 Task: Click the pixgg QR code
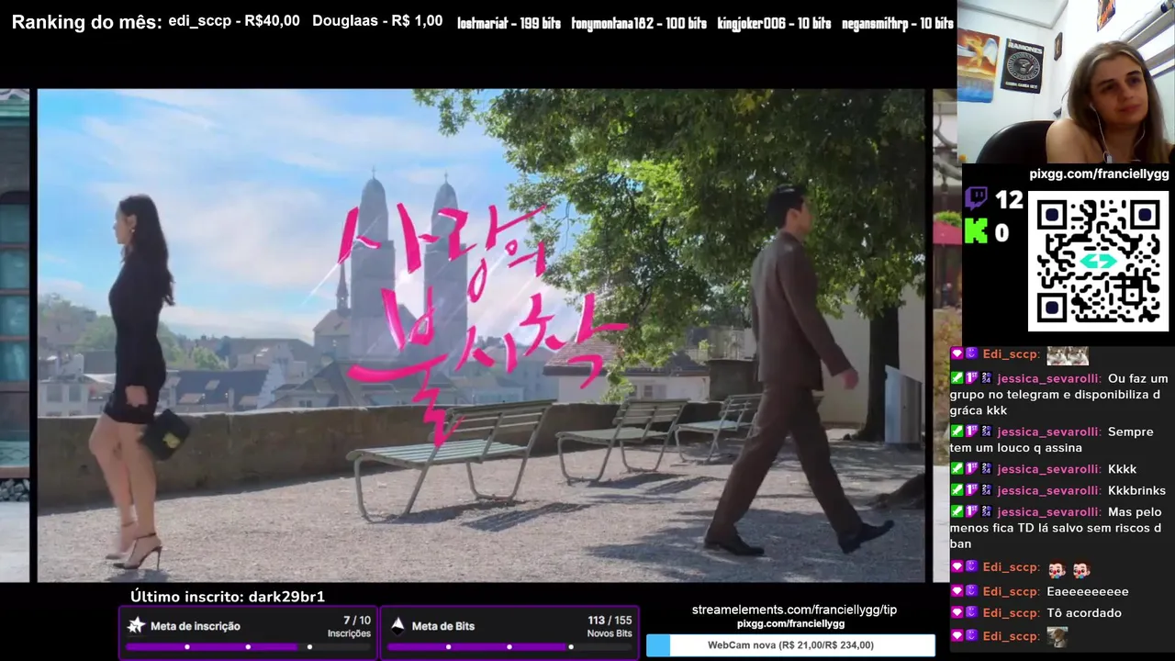click(x=1098, y=262)
